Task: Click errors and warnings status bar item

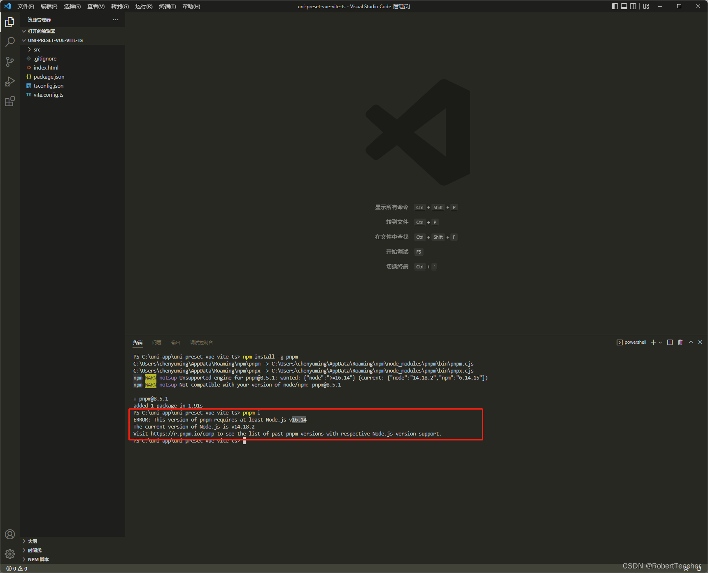Action: click(x=17, y=568)
